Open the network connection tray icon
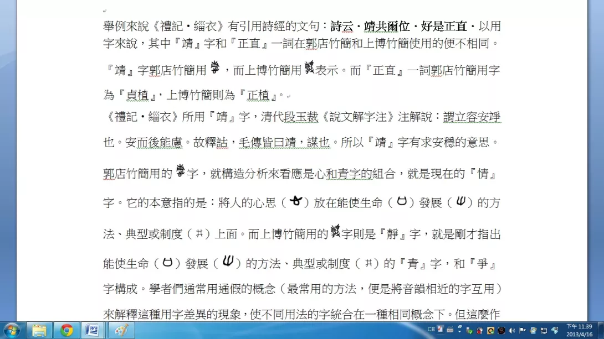The width and height of the screenshot is (604, 339). click(544, 331)
